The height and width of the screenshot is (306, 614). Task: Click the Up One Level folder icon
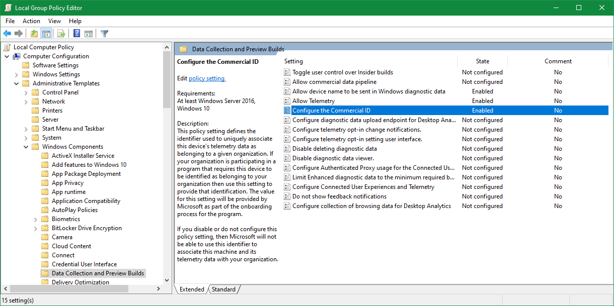pyautogui.click(x=34, y=34)
